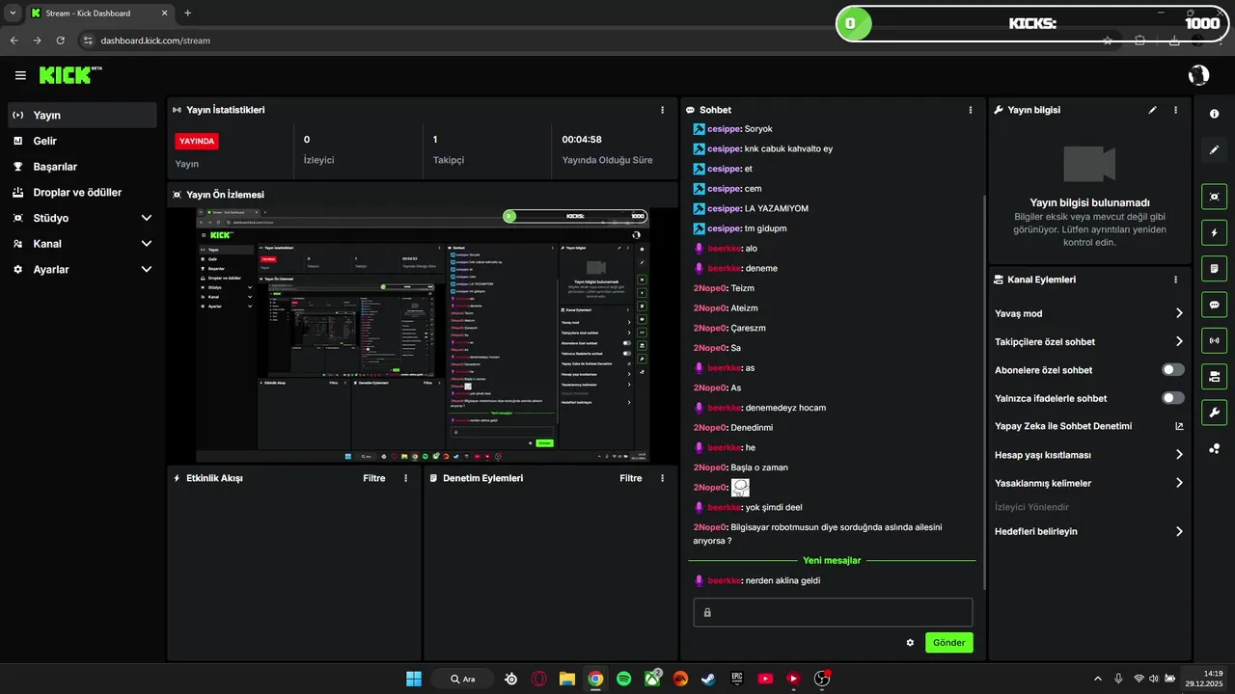Select Başarılar in left sidebar
1235x694 pixels.
click(x=81, y=167)
